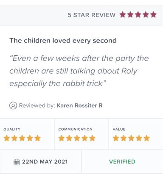Click the middle maroon star in the header
The width and height of the screenshot is (163, 174).
138,15
